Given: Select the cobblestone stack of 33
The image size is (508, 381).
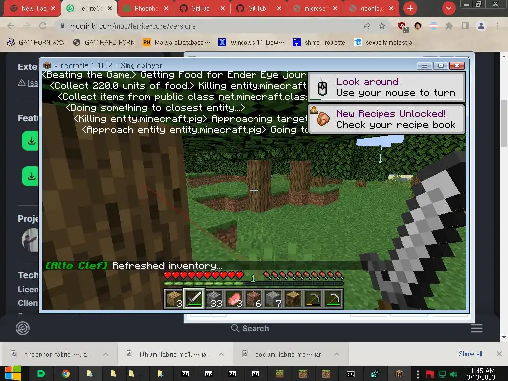Looking at the screenshot, I should (214, 298).
